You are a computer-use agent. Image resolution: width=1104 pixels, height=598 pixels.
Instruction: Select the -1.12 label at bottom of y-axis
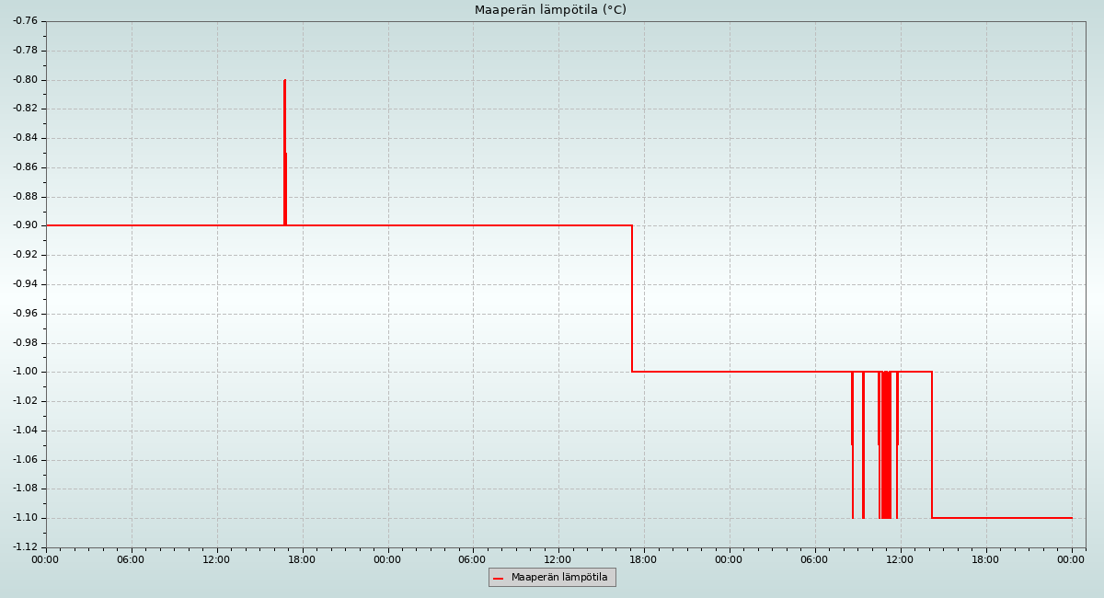(x=25, y=547)
